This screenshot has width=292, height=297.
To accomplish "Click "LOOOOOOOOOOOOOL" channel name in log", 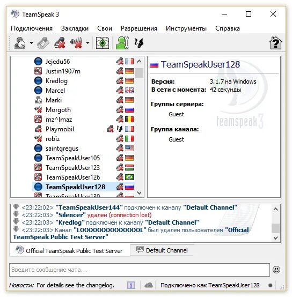I will tap(110, 230).
